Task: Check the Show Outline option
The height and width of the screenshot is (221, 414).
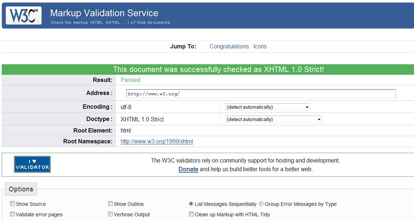Action: point(111,204)
